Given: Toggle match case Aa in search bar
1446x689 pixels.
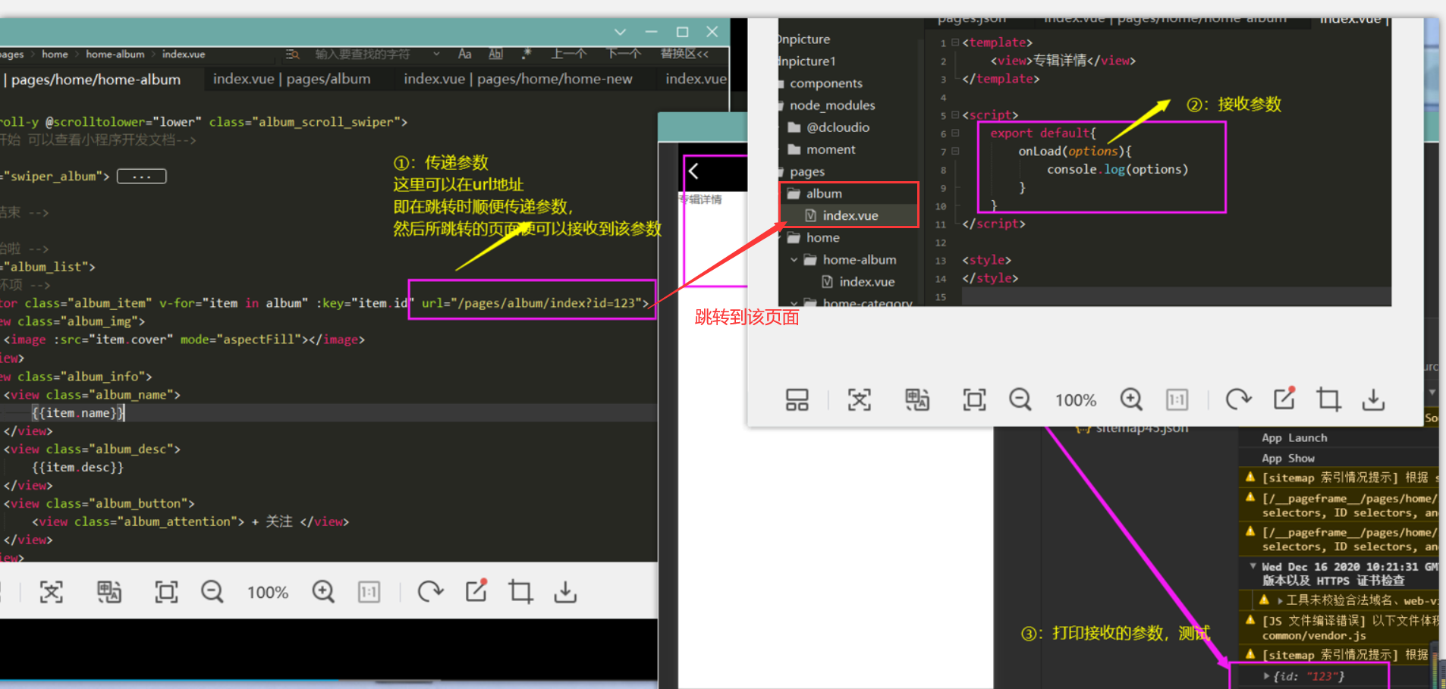Looking at the screenshot, I should [x=465, y=54].
